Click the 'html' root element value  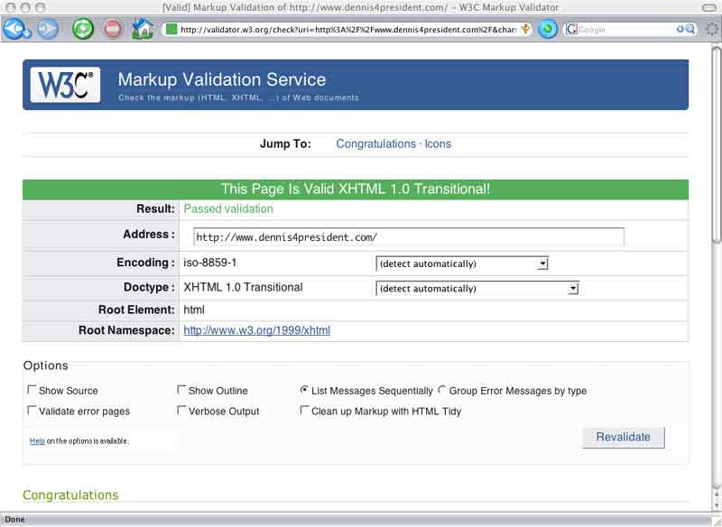194,310
